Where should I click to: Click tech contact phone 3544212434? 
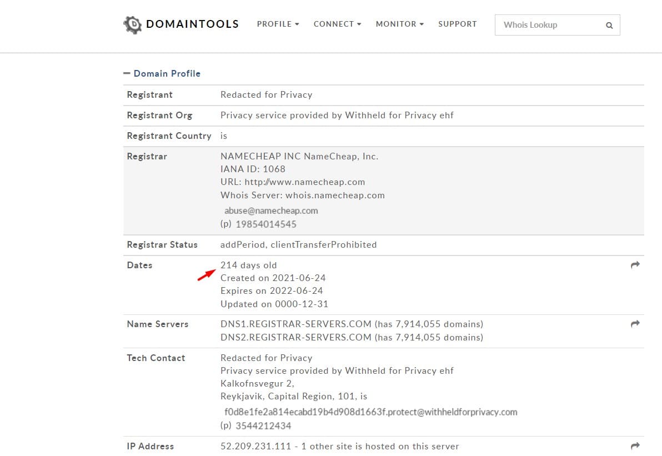263,425
